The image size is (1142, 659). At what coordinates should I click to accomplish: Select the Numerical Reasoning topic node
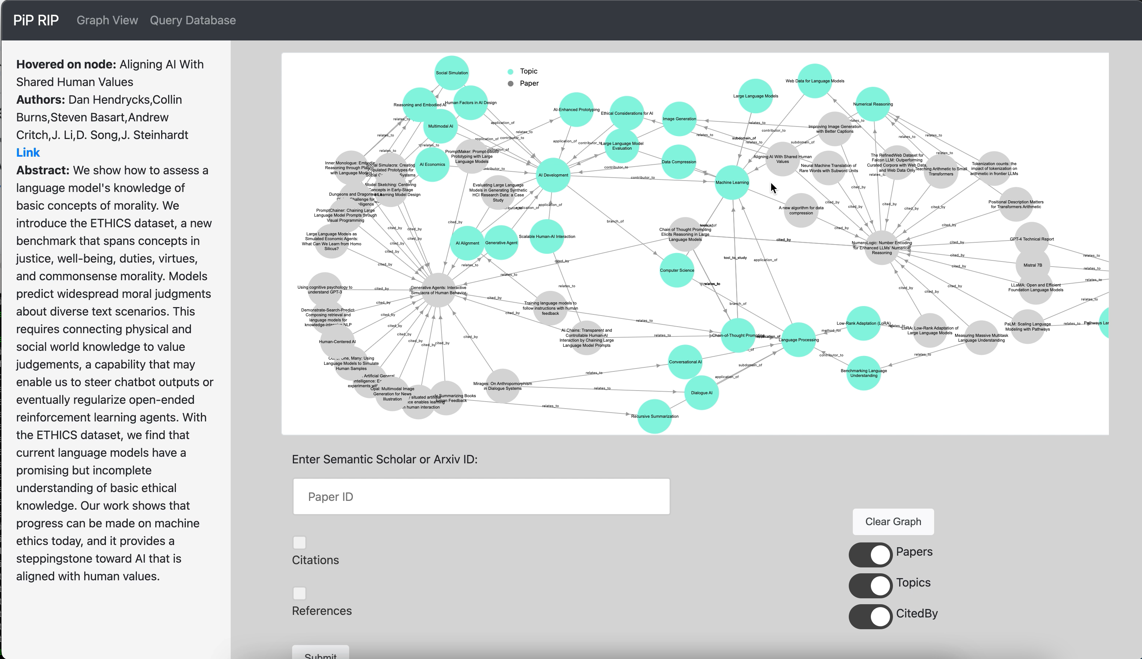tap(873, 104)
